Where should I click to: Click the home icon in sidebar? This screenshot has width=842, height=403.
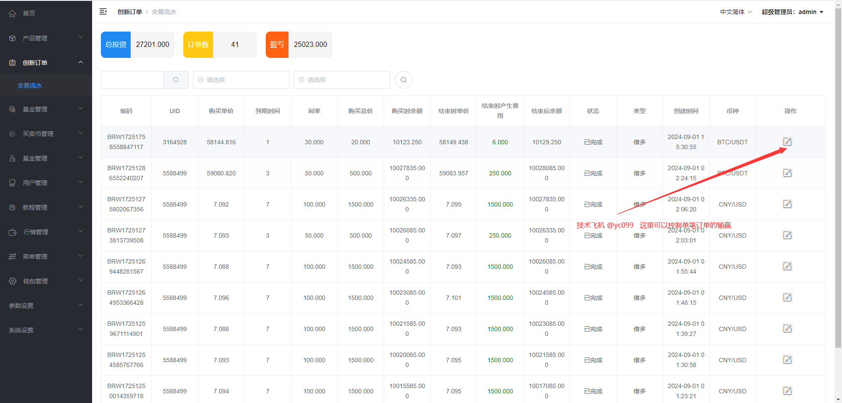pos(12,13)
